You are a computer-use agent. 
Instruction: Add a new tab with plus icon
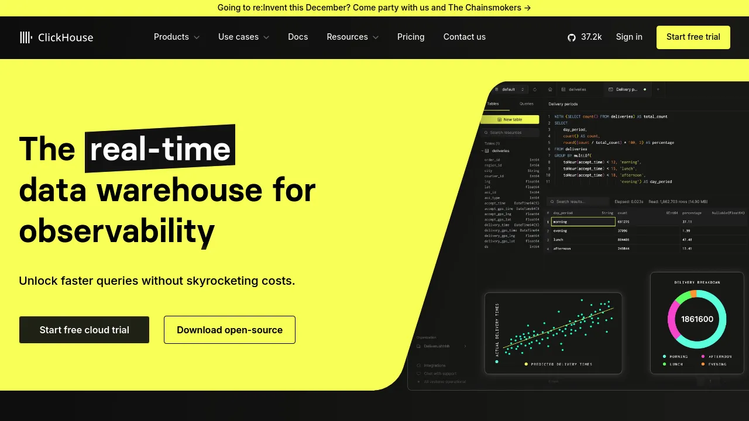[x=658, y=89]
